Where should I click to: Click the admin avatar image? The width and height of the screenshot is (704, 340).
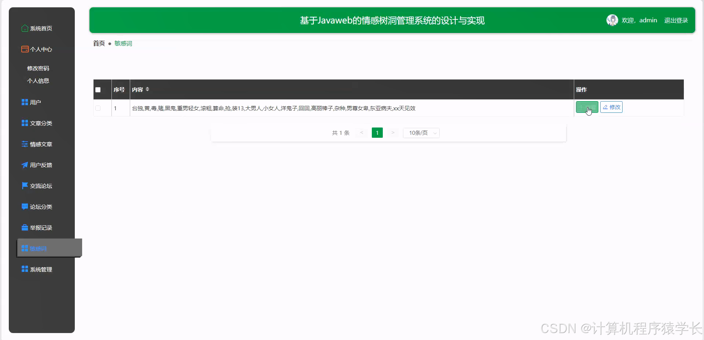(612, 20)
